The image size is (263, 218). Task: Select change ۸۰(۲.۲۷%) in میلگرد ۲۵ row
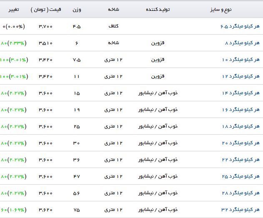pyautogui.click(x=14, y=176)
